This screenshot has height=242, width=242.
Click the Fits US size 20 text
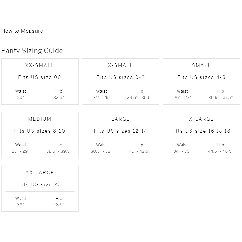40,184
